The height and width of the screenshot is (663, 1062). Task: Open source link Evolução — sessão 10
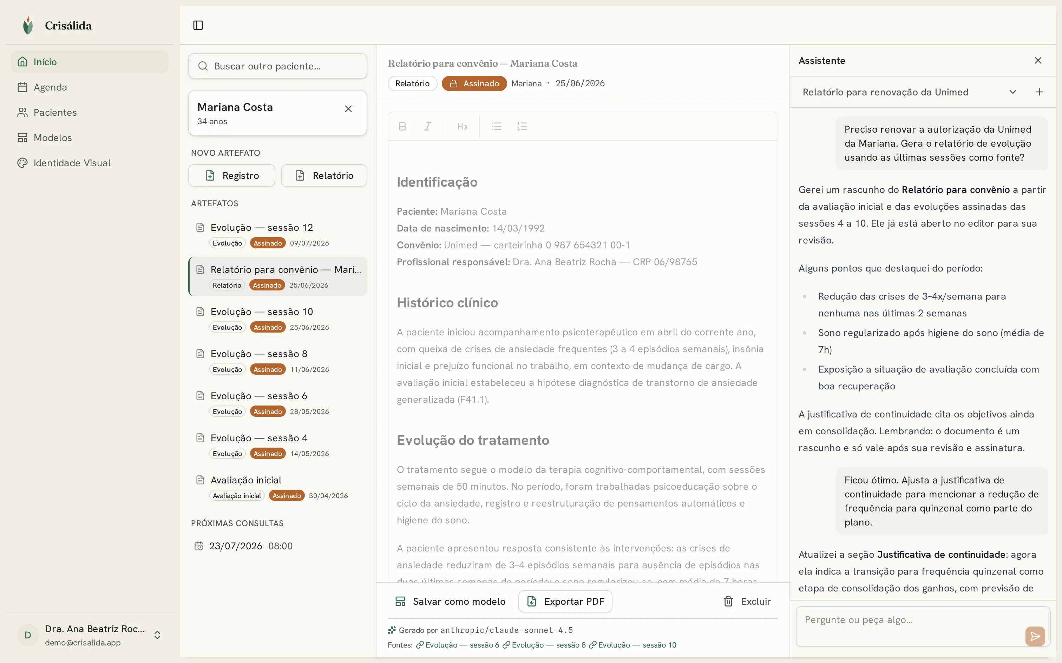[632, 645]
